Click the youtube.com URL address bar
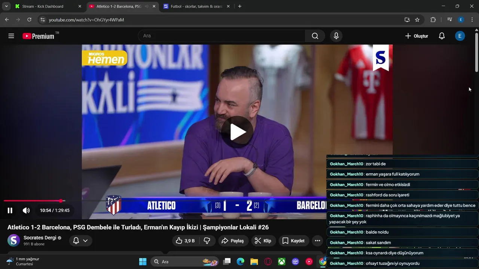The width and height of the screenshot is (479, 269). [225, 20]
